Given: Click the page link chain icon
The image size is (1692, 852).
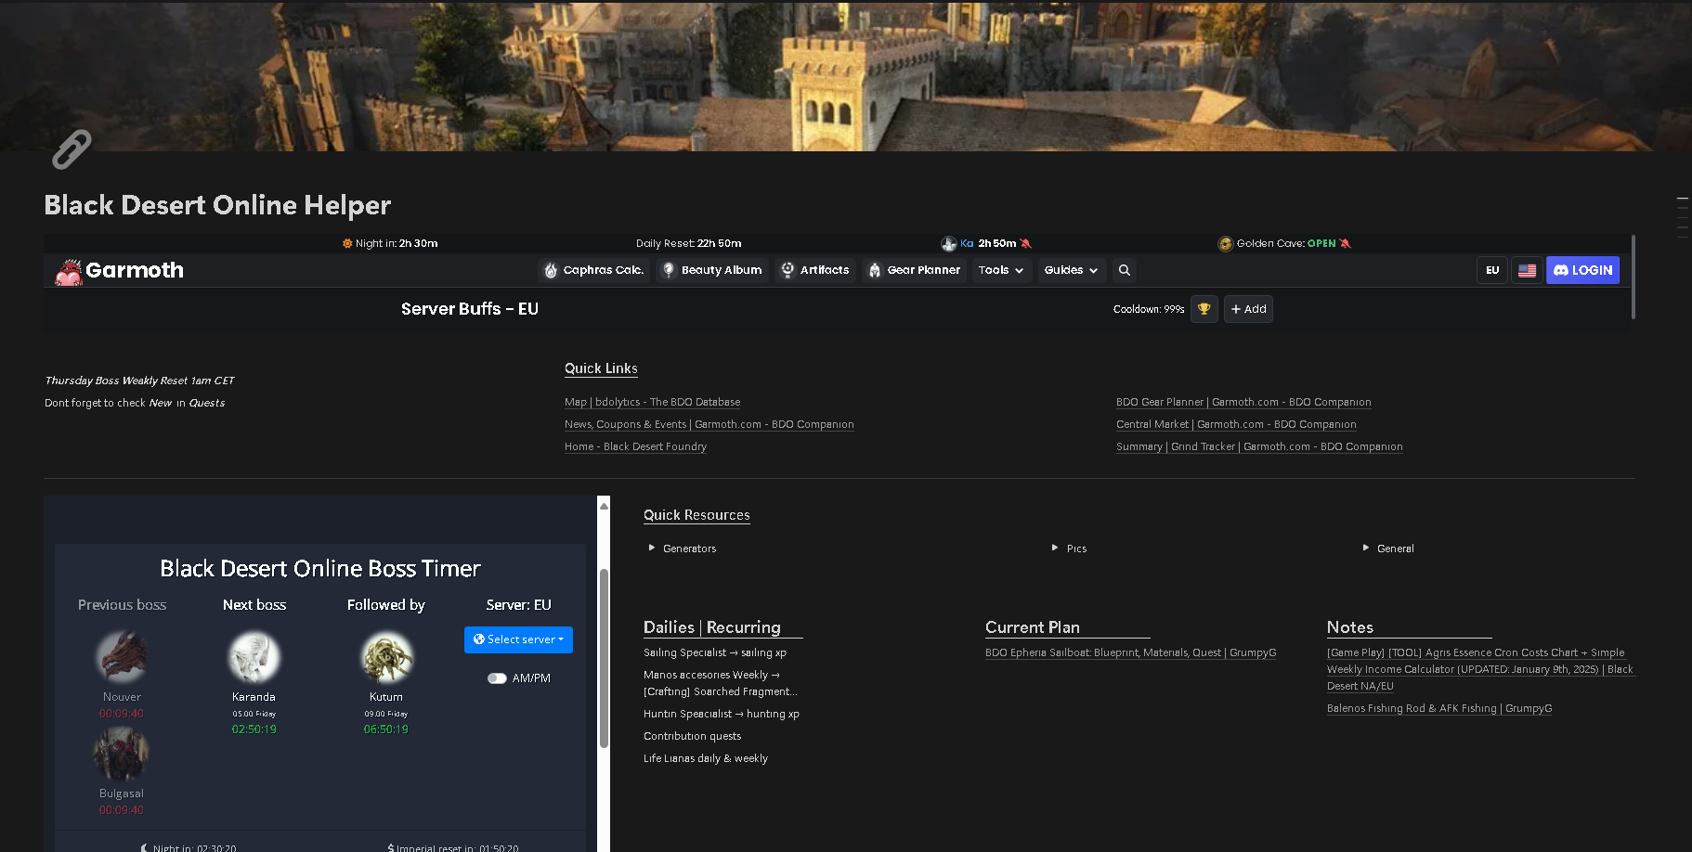Looking at the screenshot, I should [72, 148].
